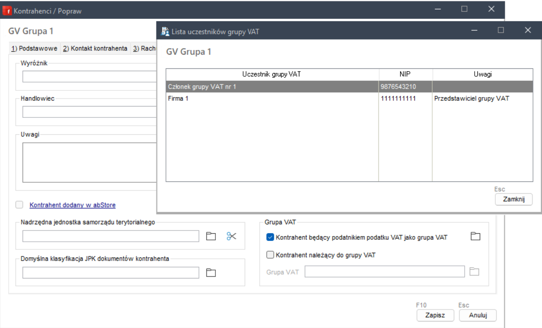Close the Kontrahenci / Popraw window

491,9
